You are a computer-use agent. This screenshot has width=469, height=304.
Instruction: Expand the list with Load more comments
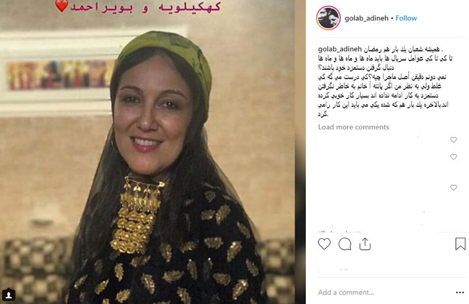pos(353,127)
